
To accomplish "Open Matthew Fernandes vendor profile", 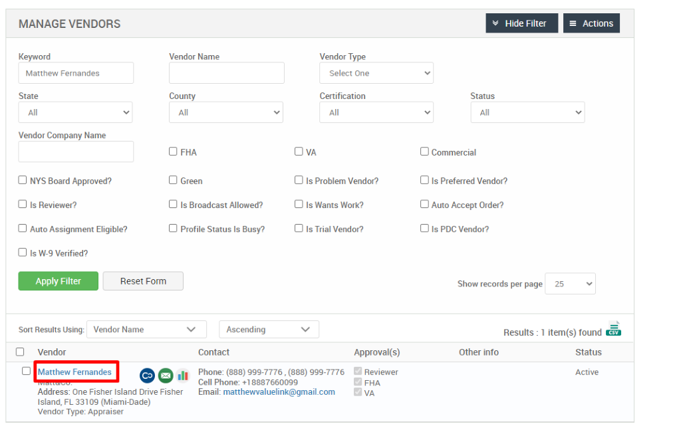I will [x=75, y=372].
